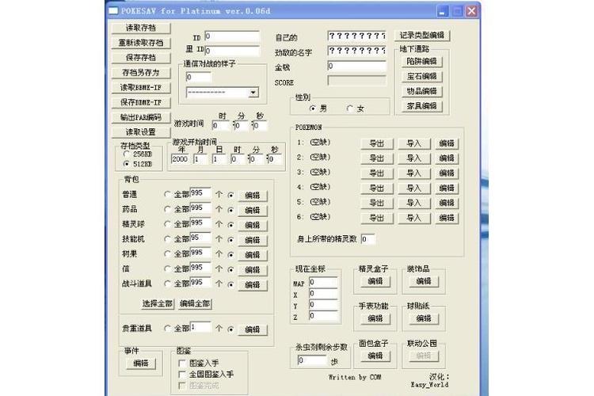This screenshot has width=594, height=396.
Task: Open 面包盒子 编辑 button
Action: (x=375, y=356)
